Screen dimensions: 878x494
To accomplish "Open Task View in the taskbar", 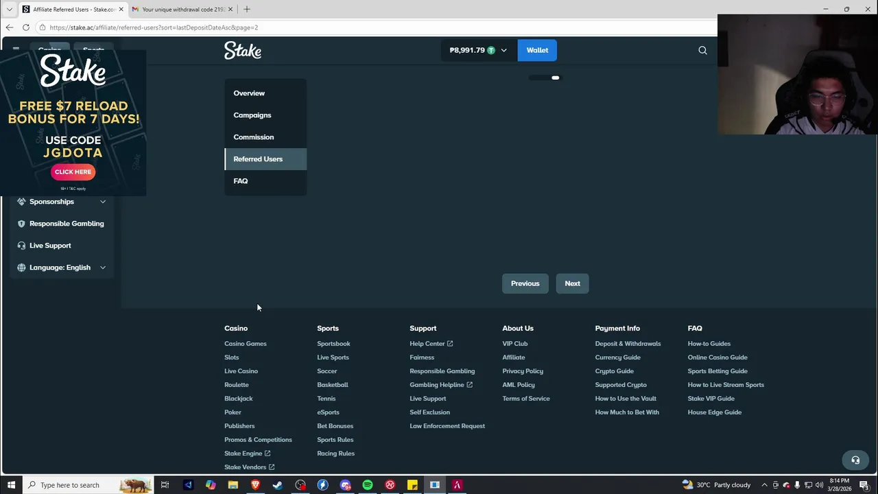I will (165, 485).
